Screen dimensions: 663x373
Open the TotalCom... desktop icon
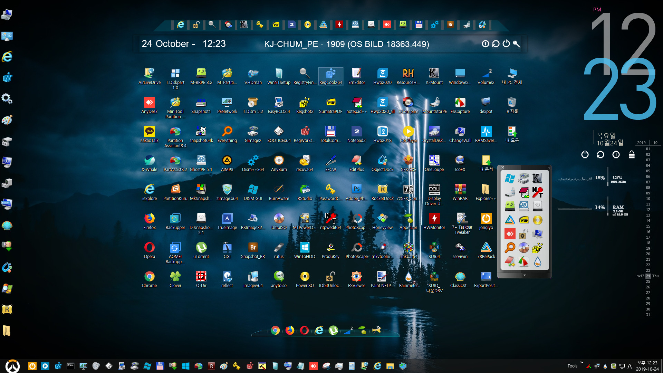(x=330, y=134)
